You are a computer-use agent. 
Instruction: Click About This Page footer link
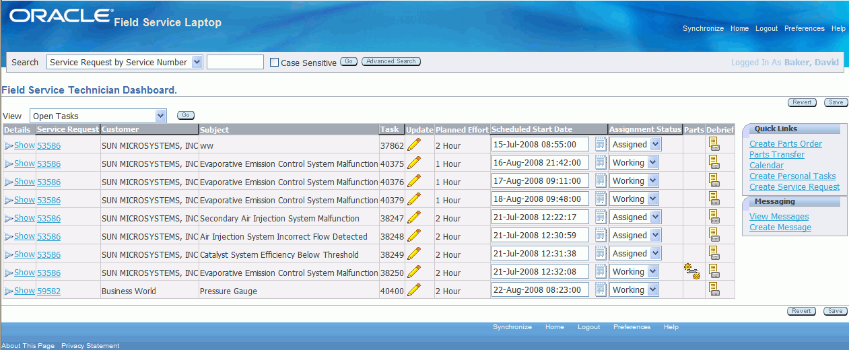click(x=28, y=345)
